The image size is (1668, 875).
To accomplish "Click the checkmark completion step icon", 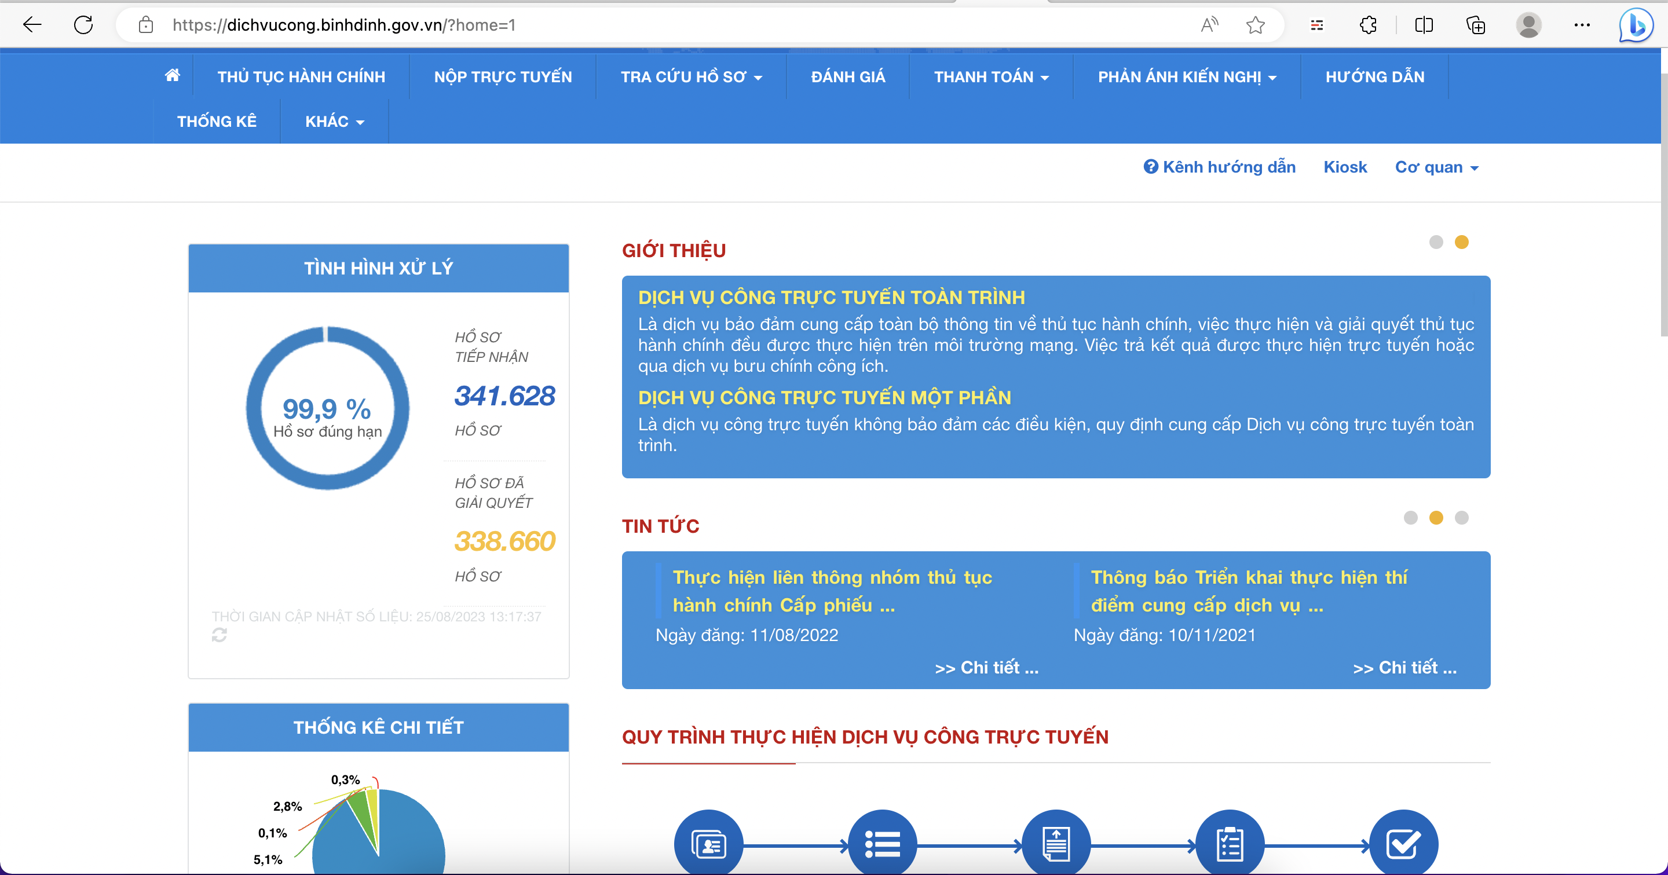I will 1403,844.
